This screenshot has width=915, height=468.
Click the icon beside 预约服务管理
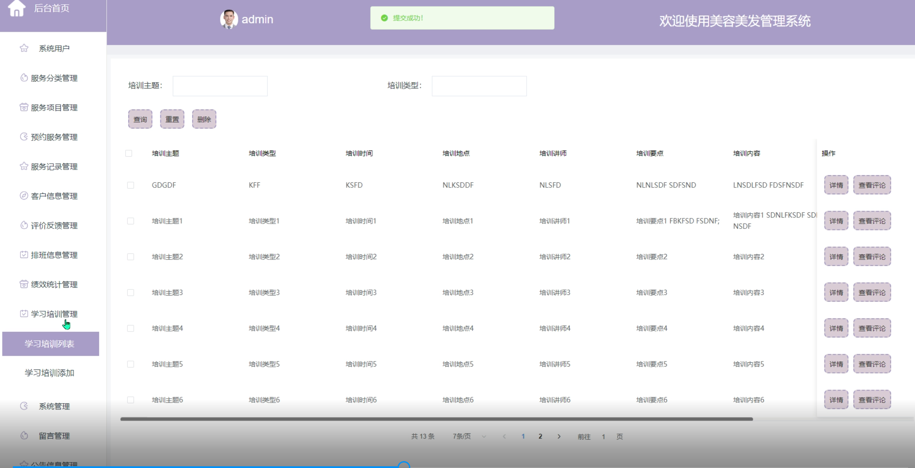pyautogui.click(x=24, y=137)
